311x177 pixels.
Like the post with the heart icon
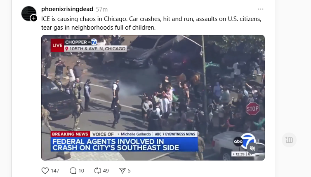coord(45,170)
